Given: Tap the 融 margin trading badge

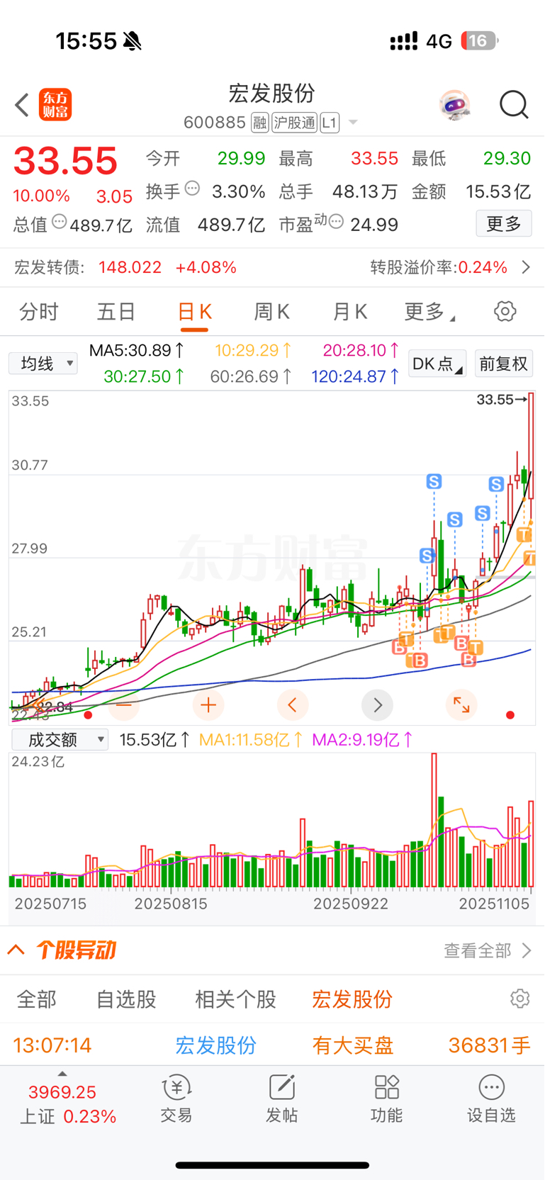Looking at the screenshot, I should coord(260,123).
